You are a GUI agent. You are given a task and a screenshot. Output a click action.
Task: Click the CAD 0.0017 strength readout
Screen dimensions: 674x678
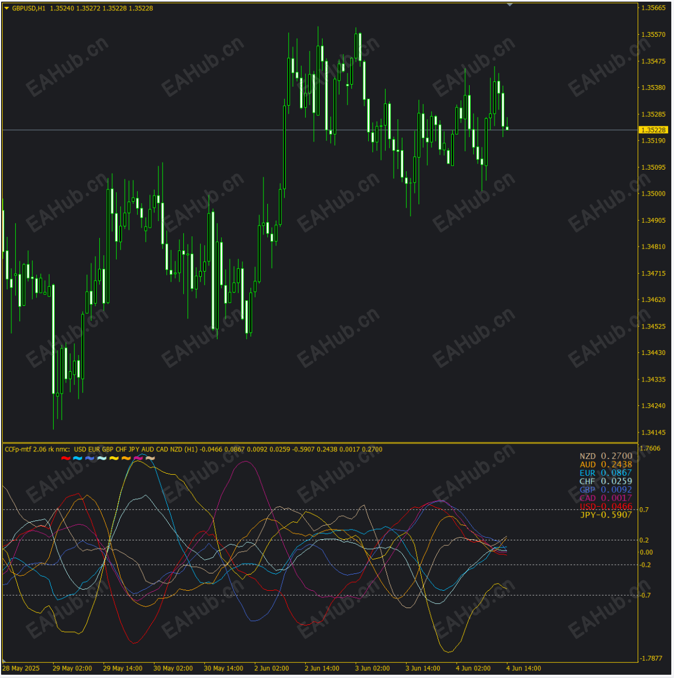(x=606, y=498)
